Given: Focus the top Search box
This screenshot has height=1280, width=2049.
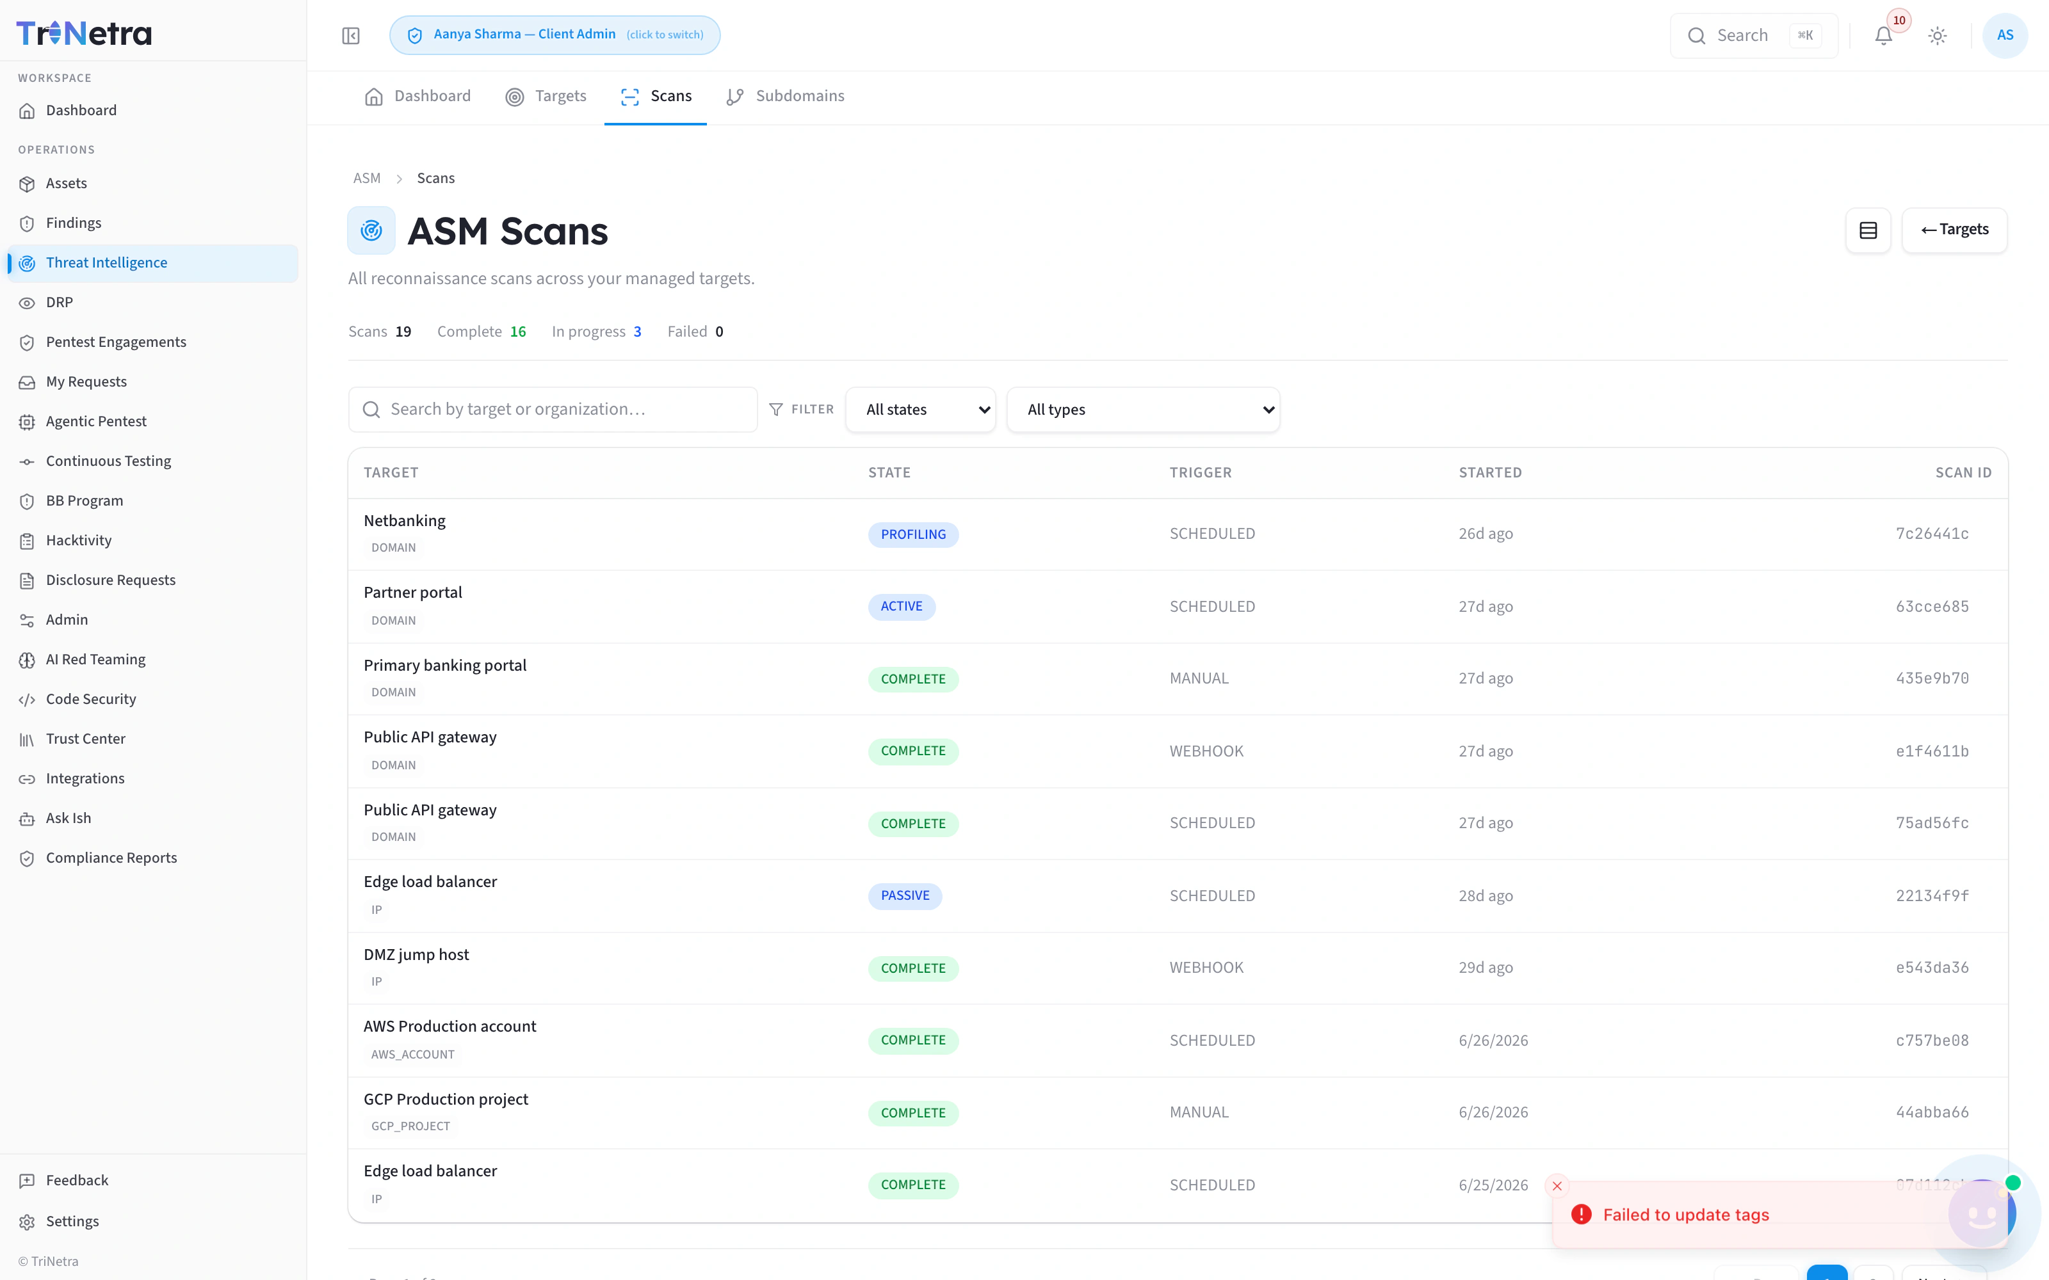Looking at the screenshot, I should coord(1754,36).
